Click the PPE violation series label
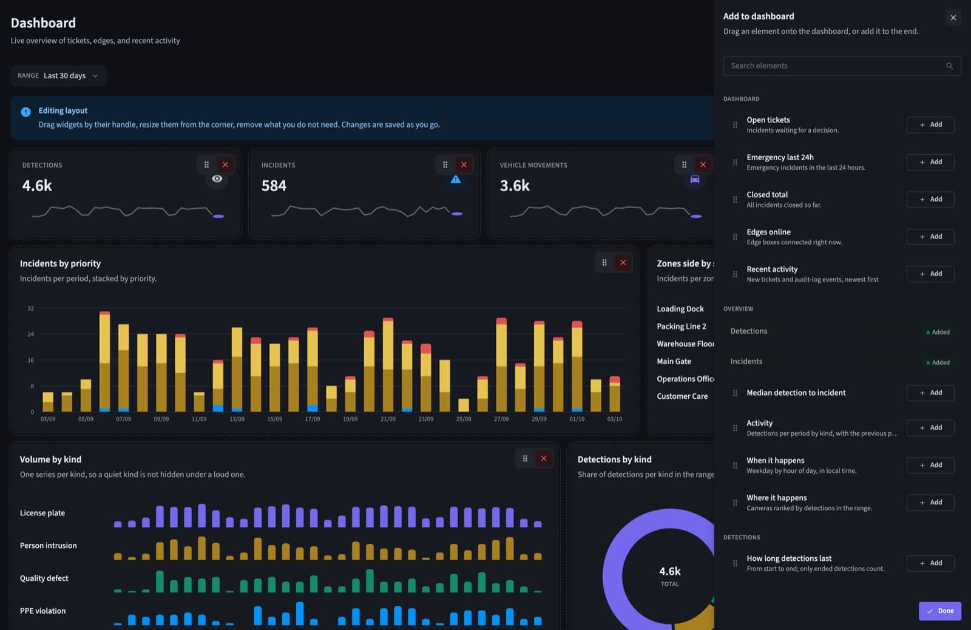 [42, 611]
